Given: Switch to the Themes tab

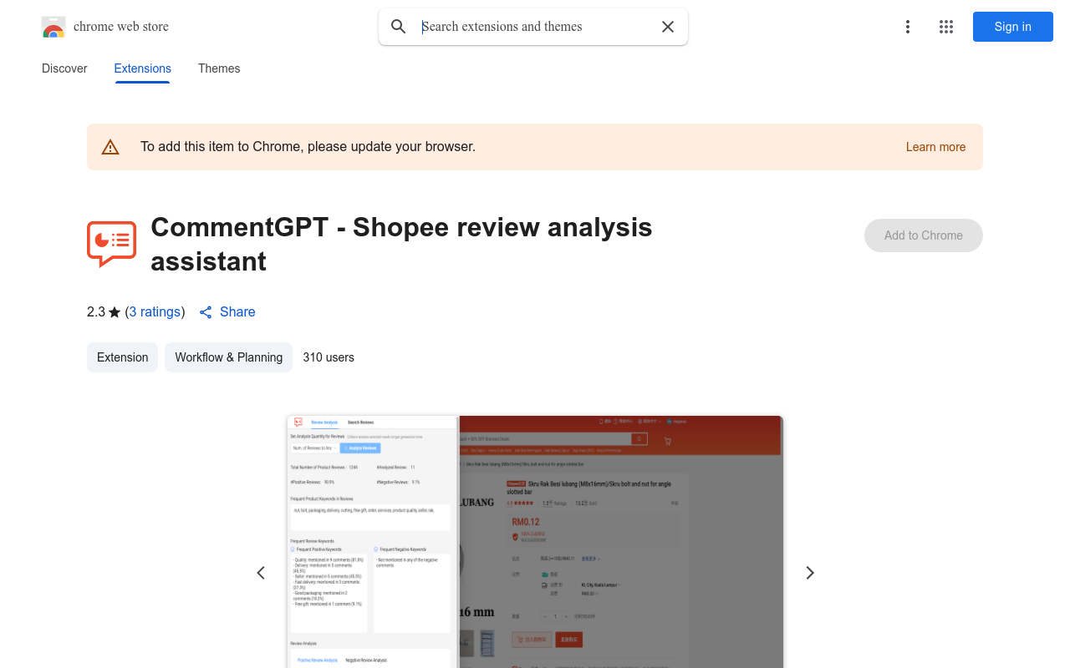Looking at the screenshot, I should [x=219, y=68].
